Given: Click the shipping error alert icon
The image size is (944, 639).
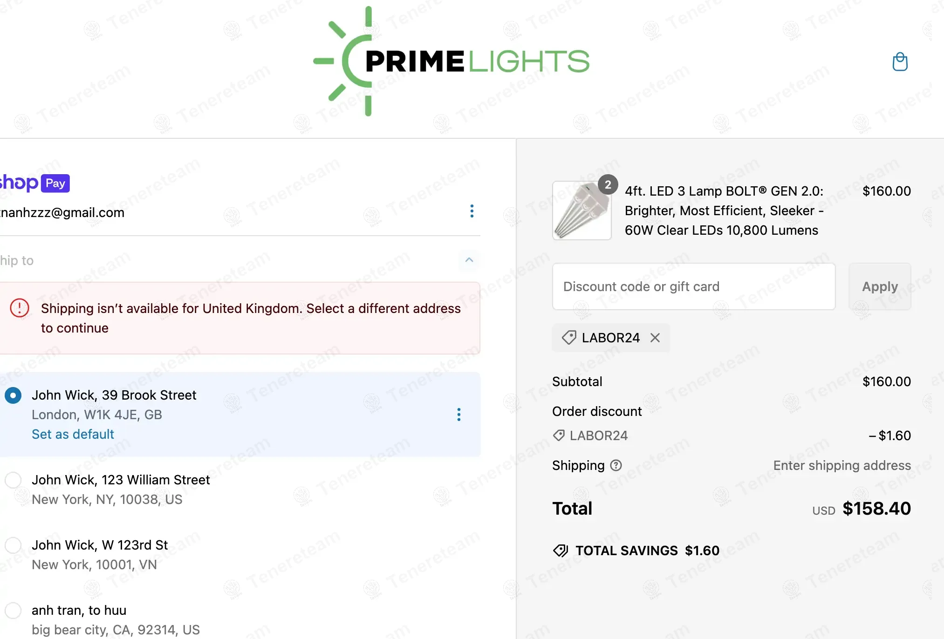Looking at the screenshot, I should click(x=20, y=308).
